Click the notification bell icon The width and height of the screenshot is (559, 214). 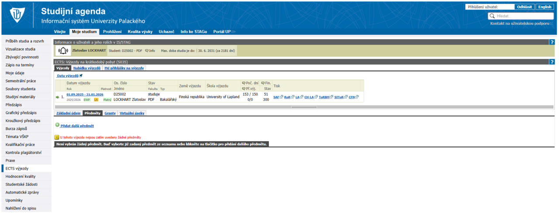point(64,51)
